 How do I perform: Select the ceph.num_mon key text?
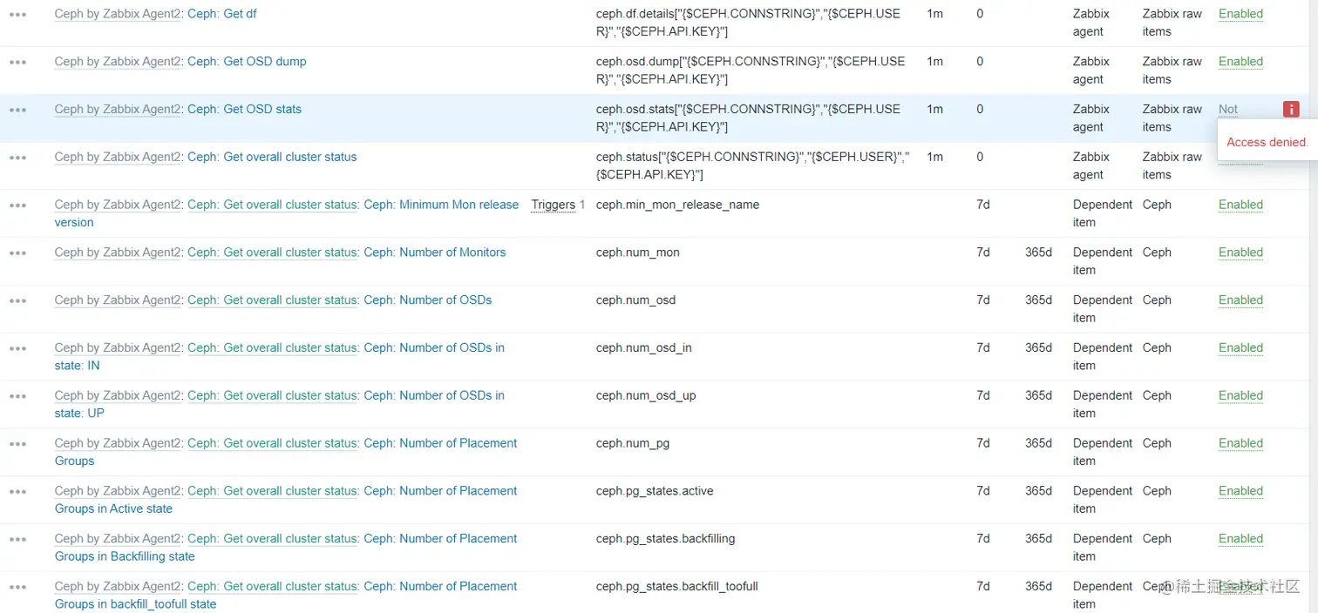(637, 253)
